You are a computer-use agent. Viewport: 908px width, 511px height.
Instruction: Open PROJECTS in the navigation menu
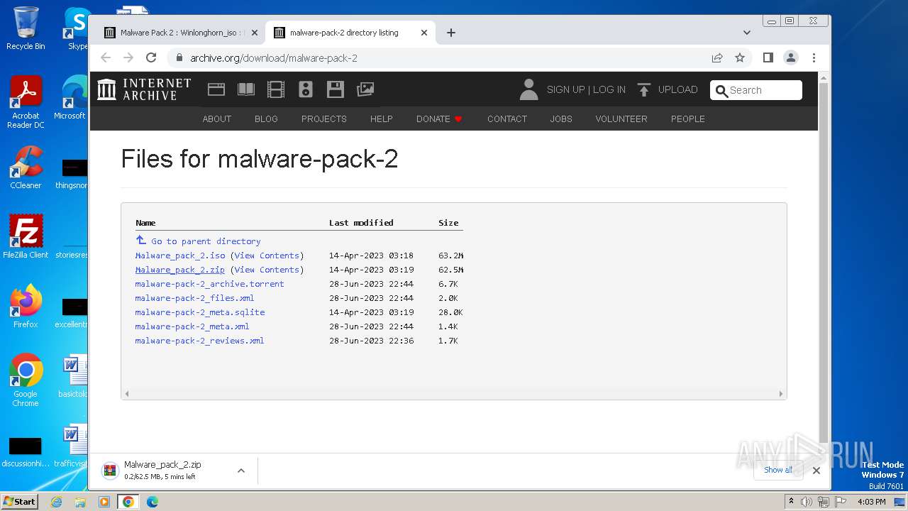[x=324, y=119]
